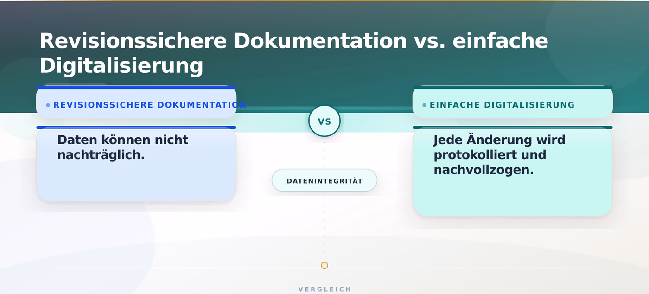Click the Vergleich footer label
The image size is (649, 294).
pyautogui.click(x=325, y=289)
